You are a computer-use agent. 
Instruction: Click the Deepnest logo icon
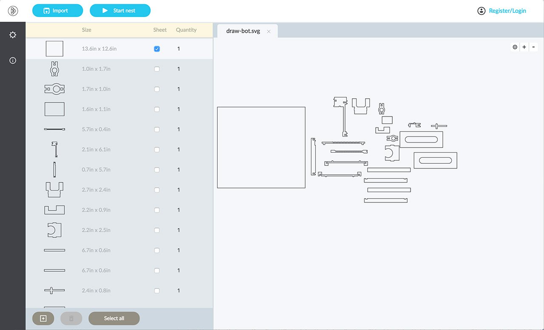click(13, 11)
